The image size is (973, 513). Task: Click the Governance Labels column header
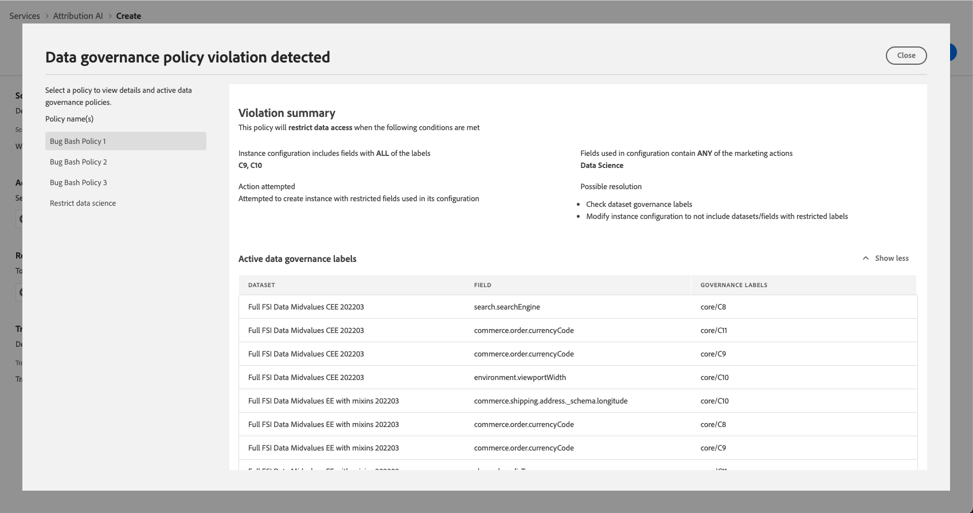[734, 285]
